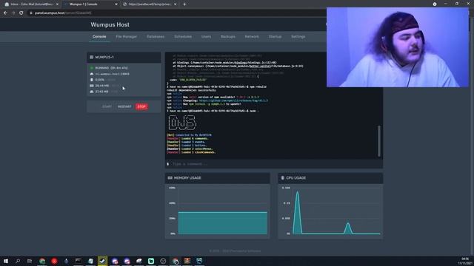This screenshot has width=474, height=266.
Task: Click the memory icon next to 26.44 MB
Action: point(92,86)
